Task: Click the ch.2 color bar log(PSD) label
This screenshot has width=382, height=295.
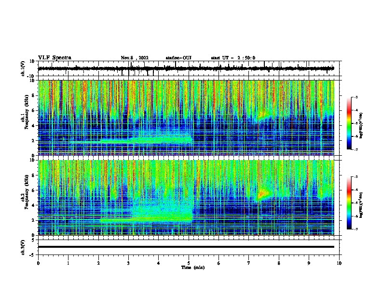Action: [x=361, y=205]
